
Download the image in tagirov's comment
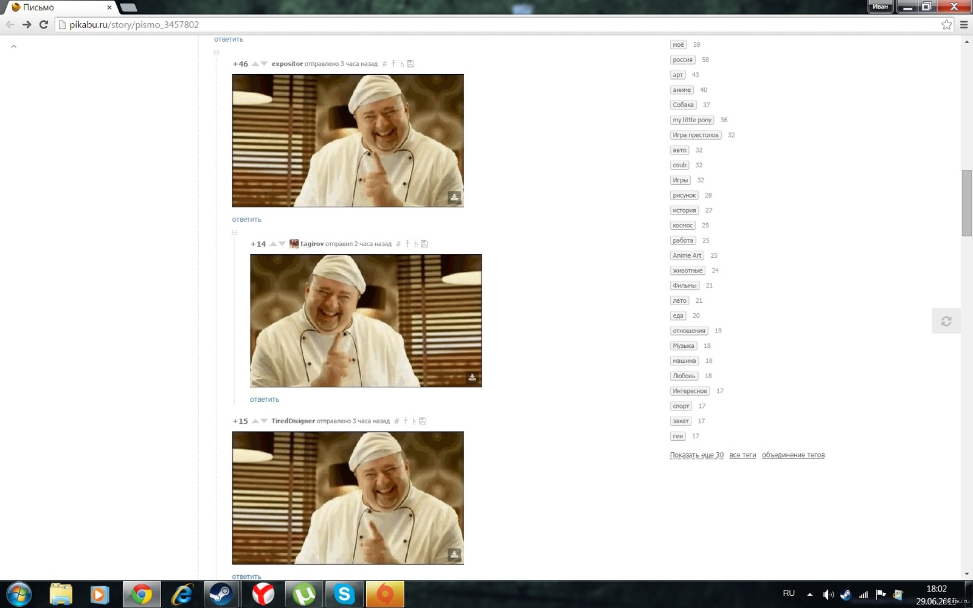coord(472,378)
